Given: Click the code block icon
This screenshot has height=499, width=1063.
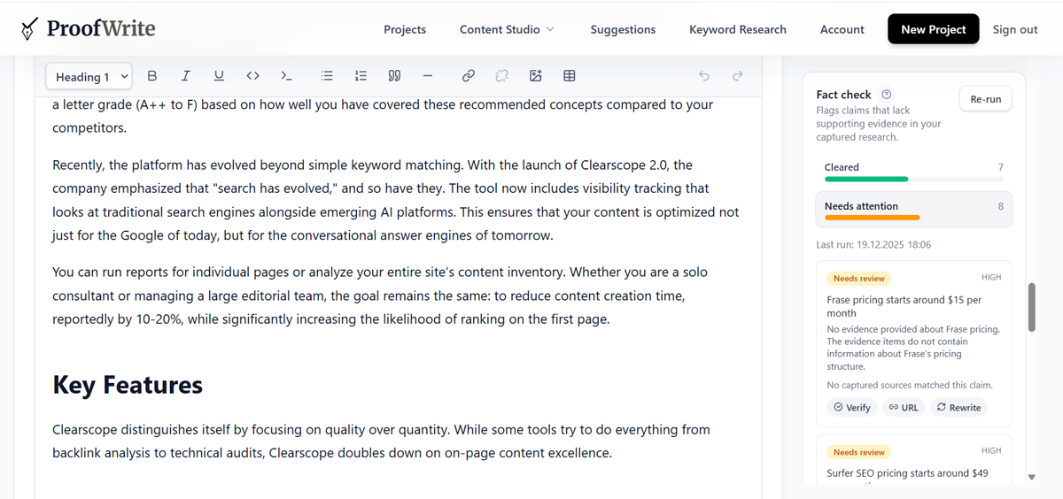Looking at the screenshot, I should [286, 76].
